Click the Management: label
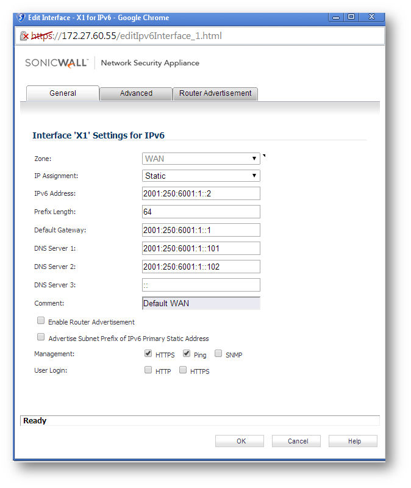The height and width of the screenshot is (488, 411). click(54, 354)
